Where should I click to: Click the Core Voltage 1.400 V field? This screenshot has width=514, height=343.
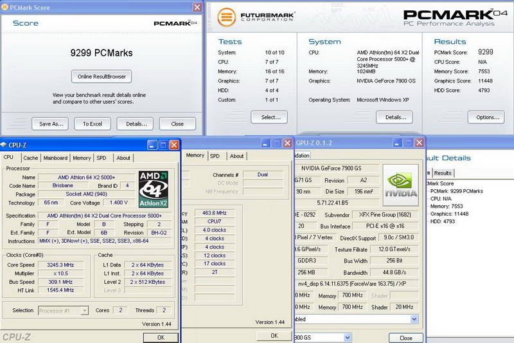point(119,203)
